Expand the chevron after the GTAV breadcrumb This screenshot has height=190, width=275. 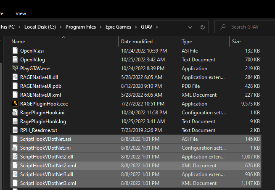click(x=157, y=27)
